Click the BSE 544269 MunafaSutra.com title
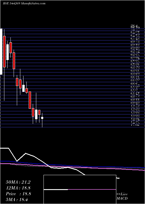The image size is (145, 204). [24, 3]
